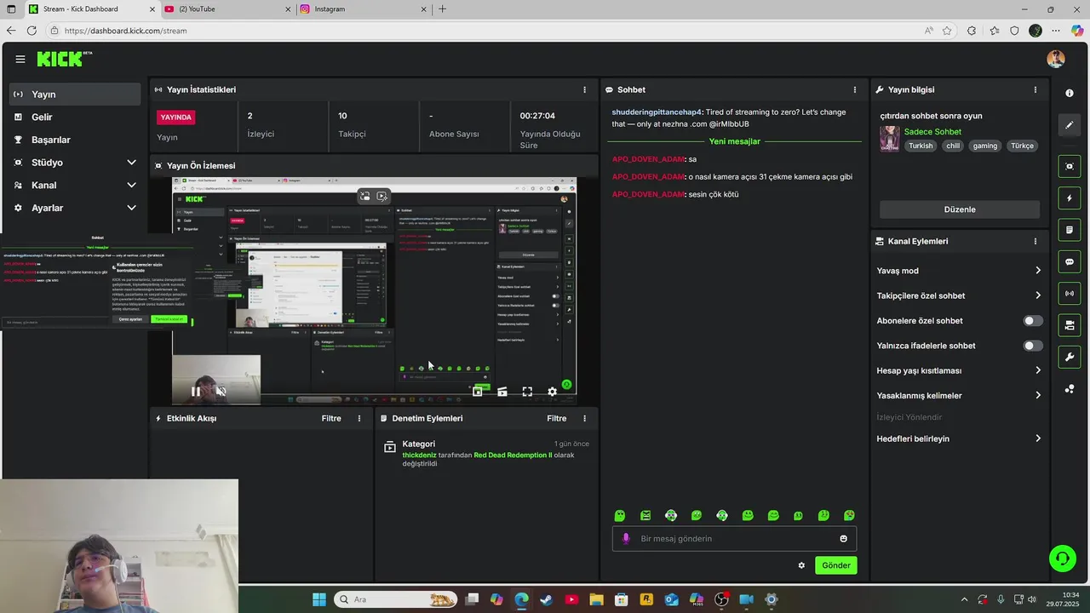Click APO_DOVEN_ADAM in the 'sa' message

click(648, 159)
